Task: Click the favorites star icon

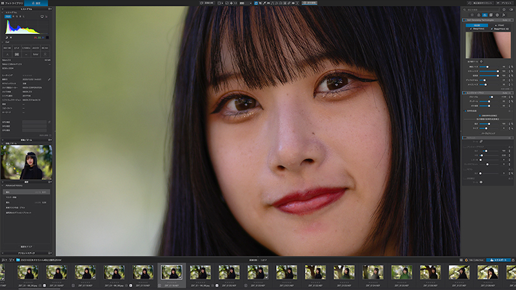Action: tap(504, 10)
